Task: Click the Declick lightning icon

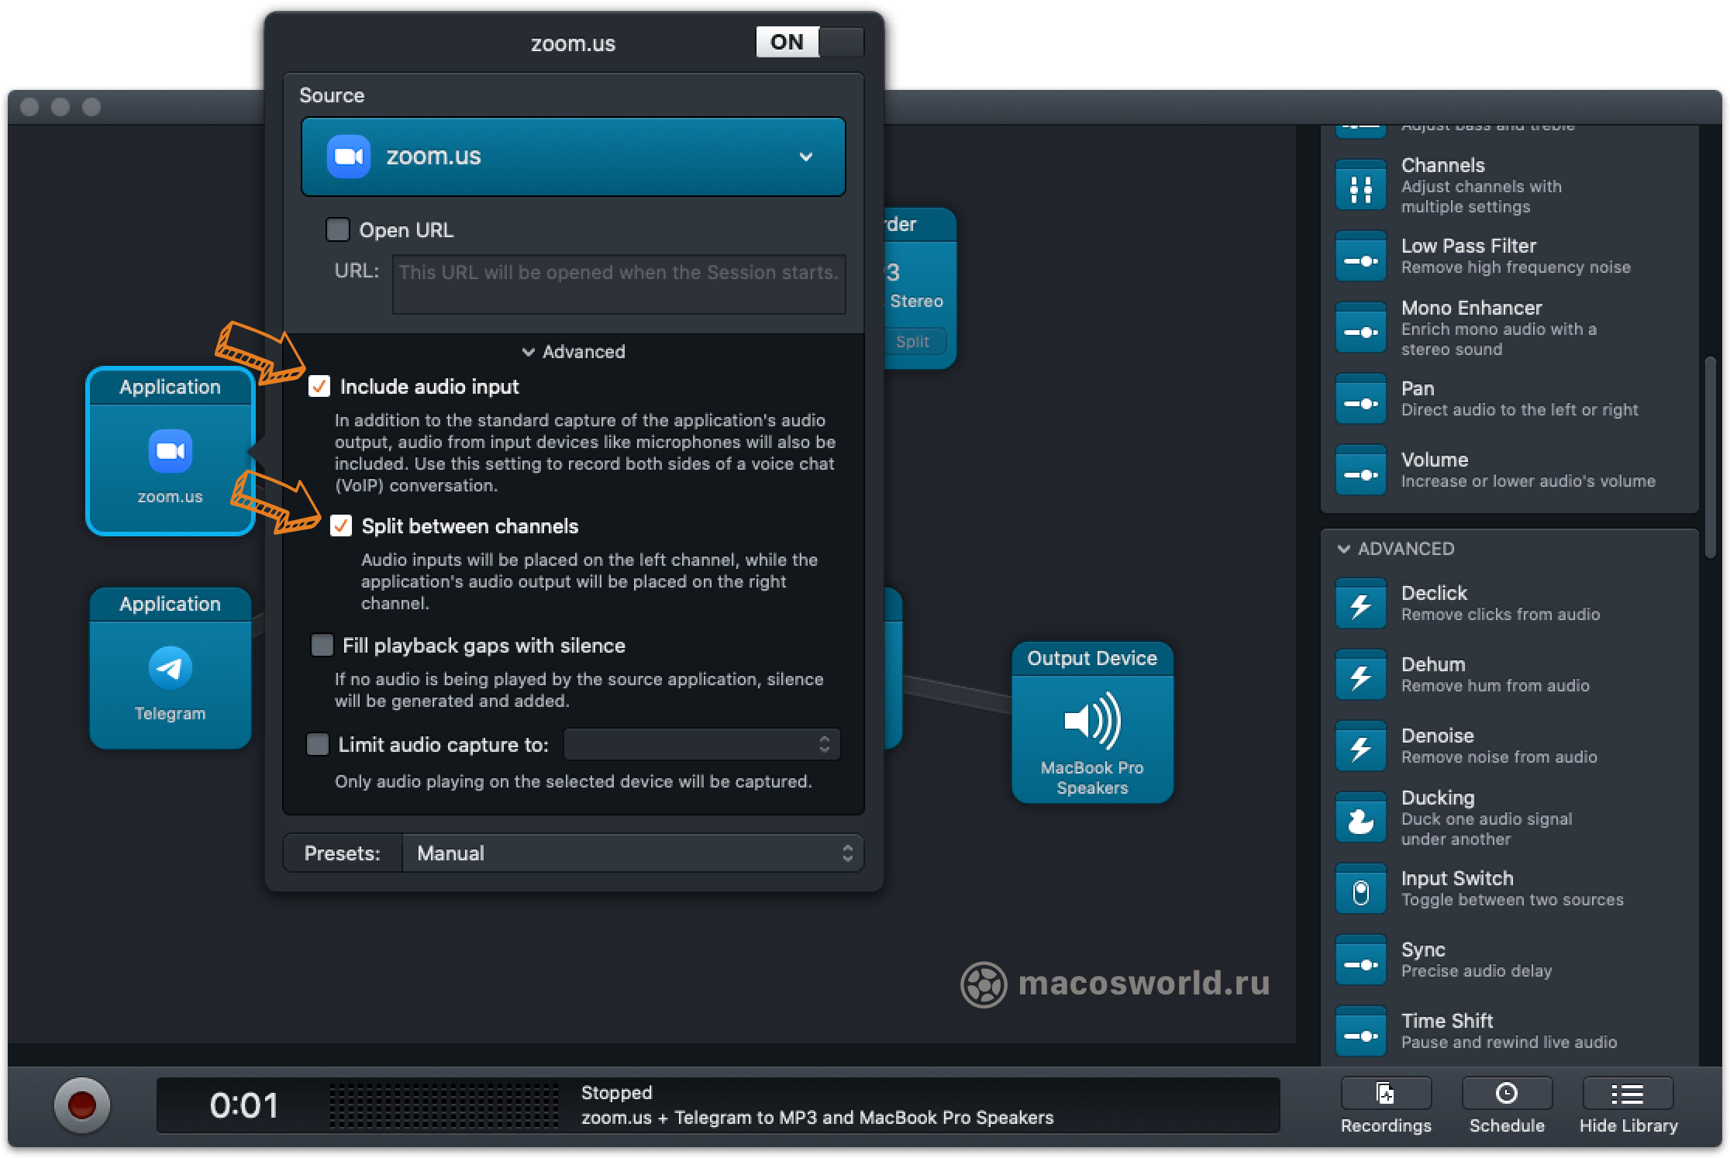Action: 1360,604
